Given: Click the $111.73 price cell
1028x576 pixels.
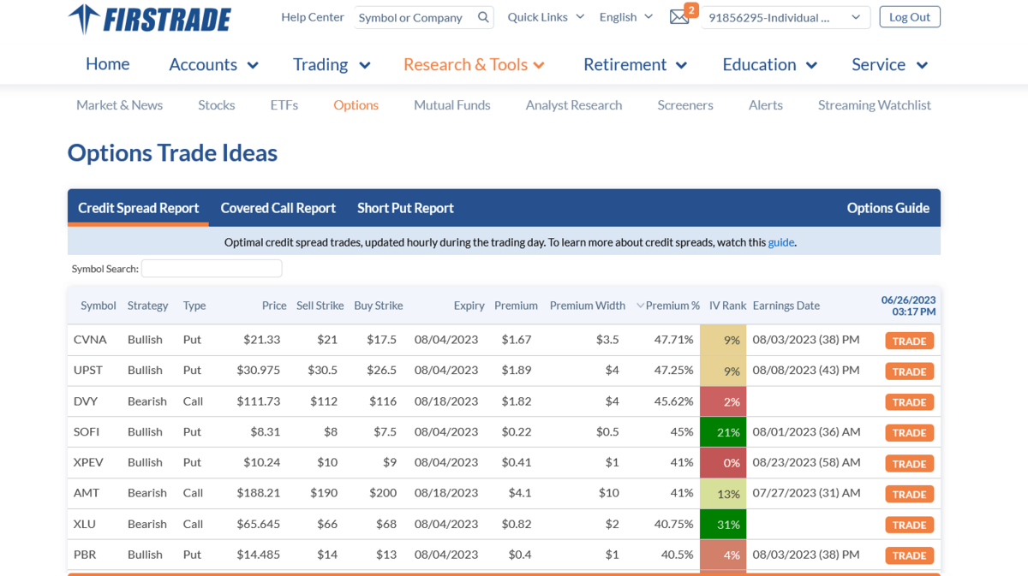Looking at the screenshot, I should (x=259, y=401).
